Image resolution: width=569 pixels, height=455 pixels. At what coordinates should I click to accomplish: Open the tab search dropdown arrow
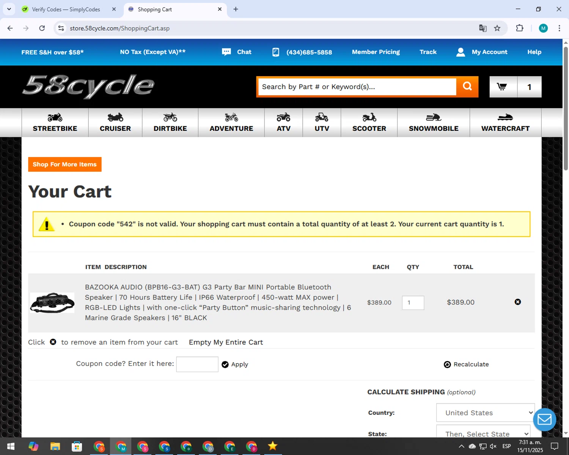[x=9, y=9]
